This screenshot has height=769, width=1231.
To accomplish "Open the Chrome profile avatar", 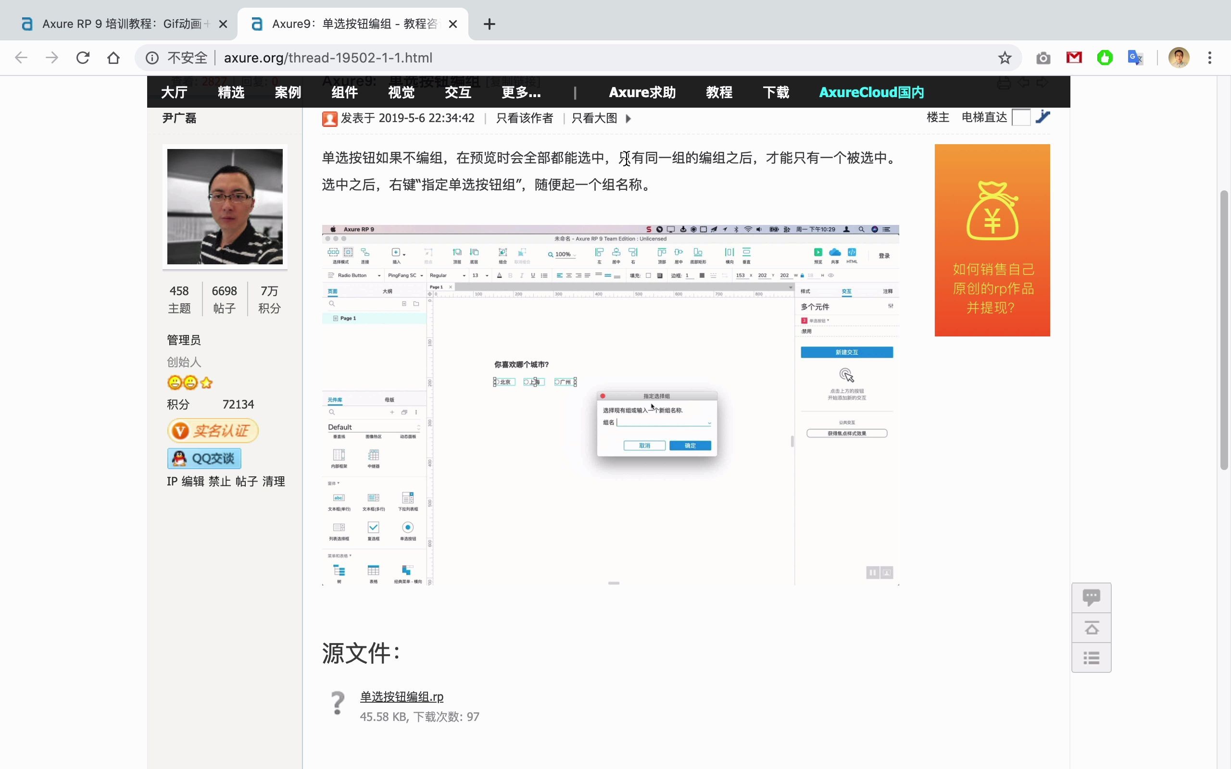I will pos(1179,58).
